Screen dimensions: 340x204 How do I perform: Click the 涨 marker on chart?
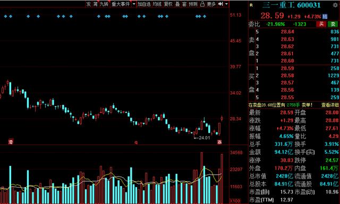219,142
